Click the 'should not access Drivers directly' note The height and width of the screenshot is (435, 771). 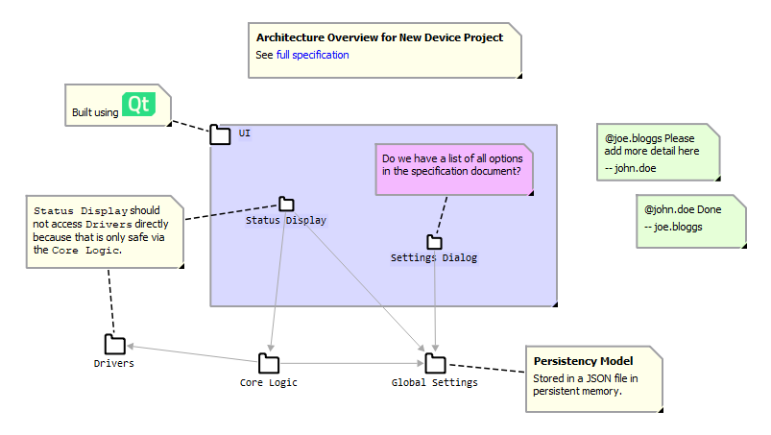pyautogui.click(x=105, y=232)
